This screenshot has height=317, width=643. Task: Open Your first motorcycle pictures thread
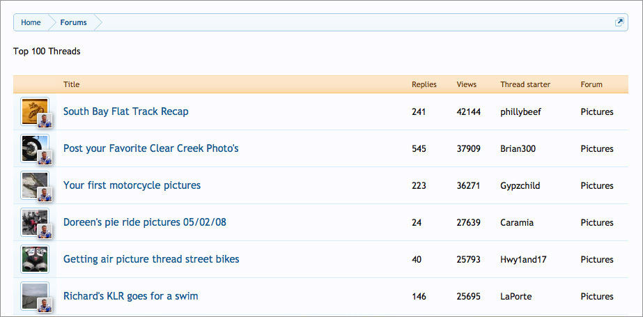[132, 185]
